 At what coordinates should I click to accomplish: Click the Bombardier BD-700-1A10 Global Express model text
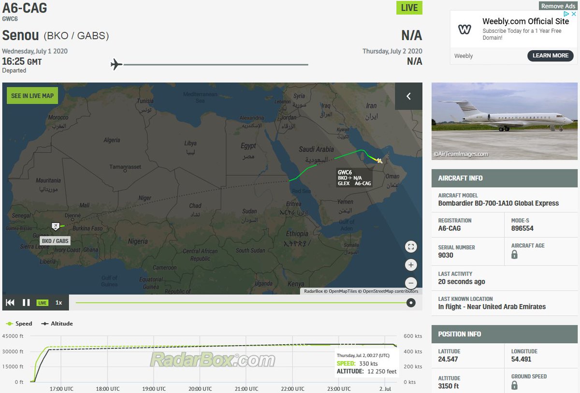(498, 203)
